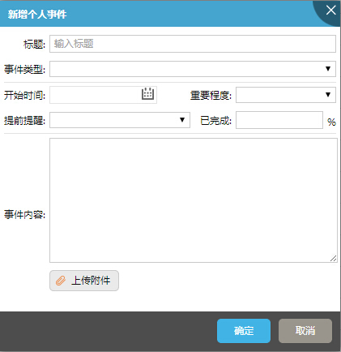Click the 重要程度 field label
341x352 pixels.
pyautogui.click(x=211, y=95)
